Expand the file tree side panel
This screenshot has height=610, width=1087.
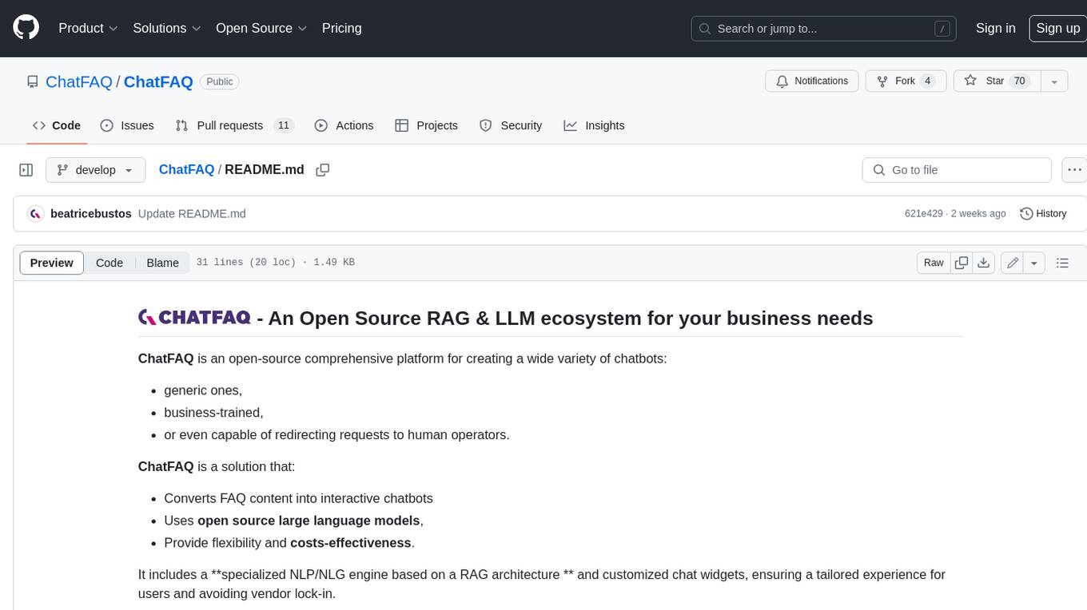26,170
